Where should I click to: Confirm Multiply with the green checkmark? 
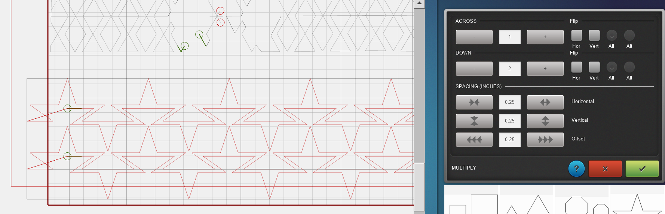(x=642, y=168)
